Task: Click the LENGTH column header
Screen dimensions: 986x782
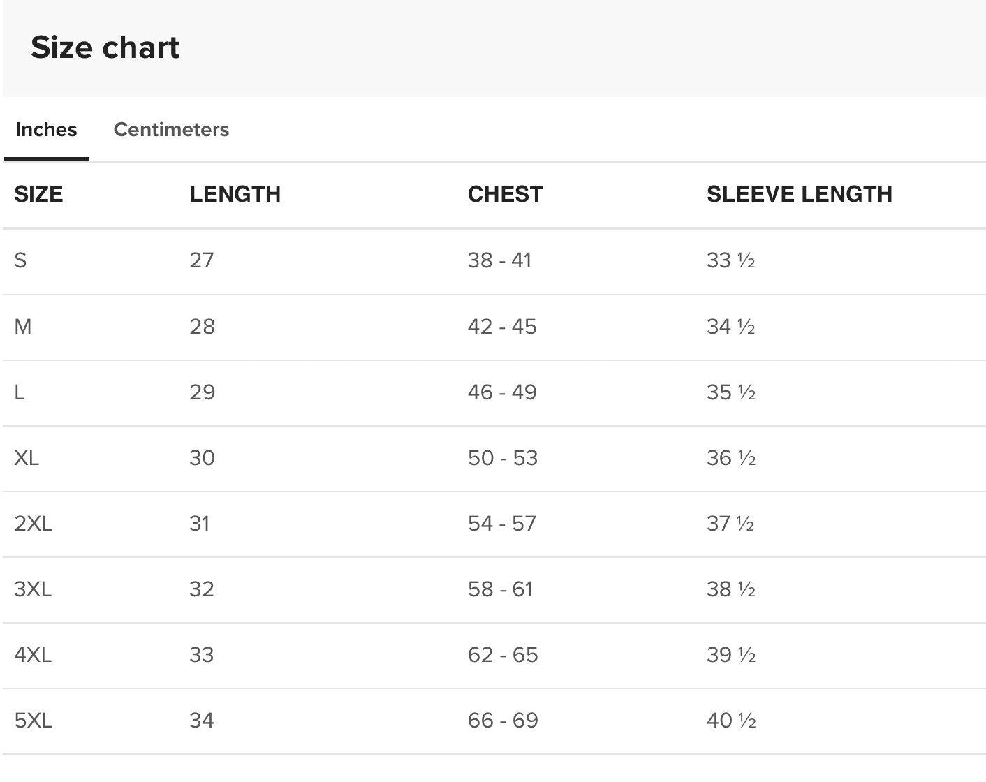Action: tap(235, 194)
